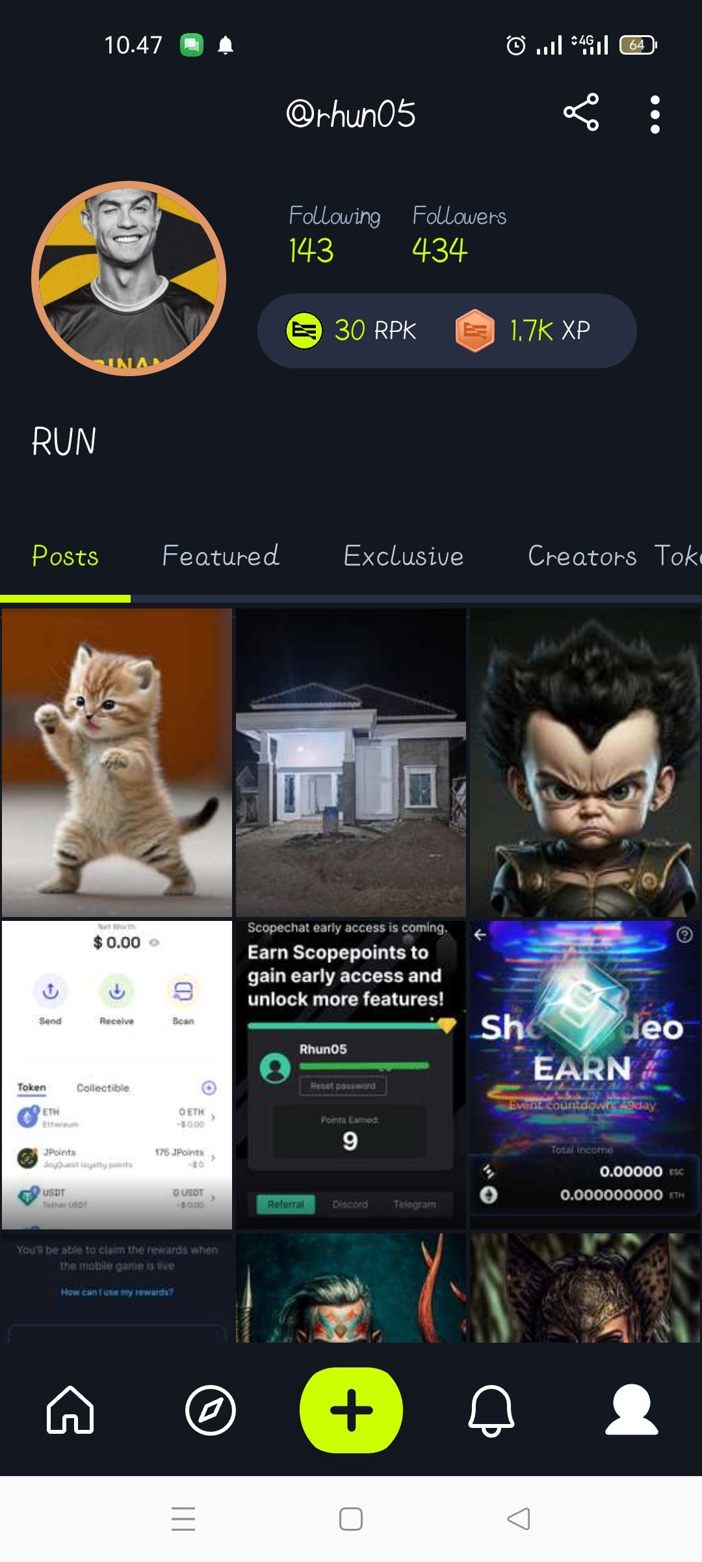702x1562 pixels.
Task: Open the angry cartoon character post
Action: coord(585,763)
